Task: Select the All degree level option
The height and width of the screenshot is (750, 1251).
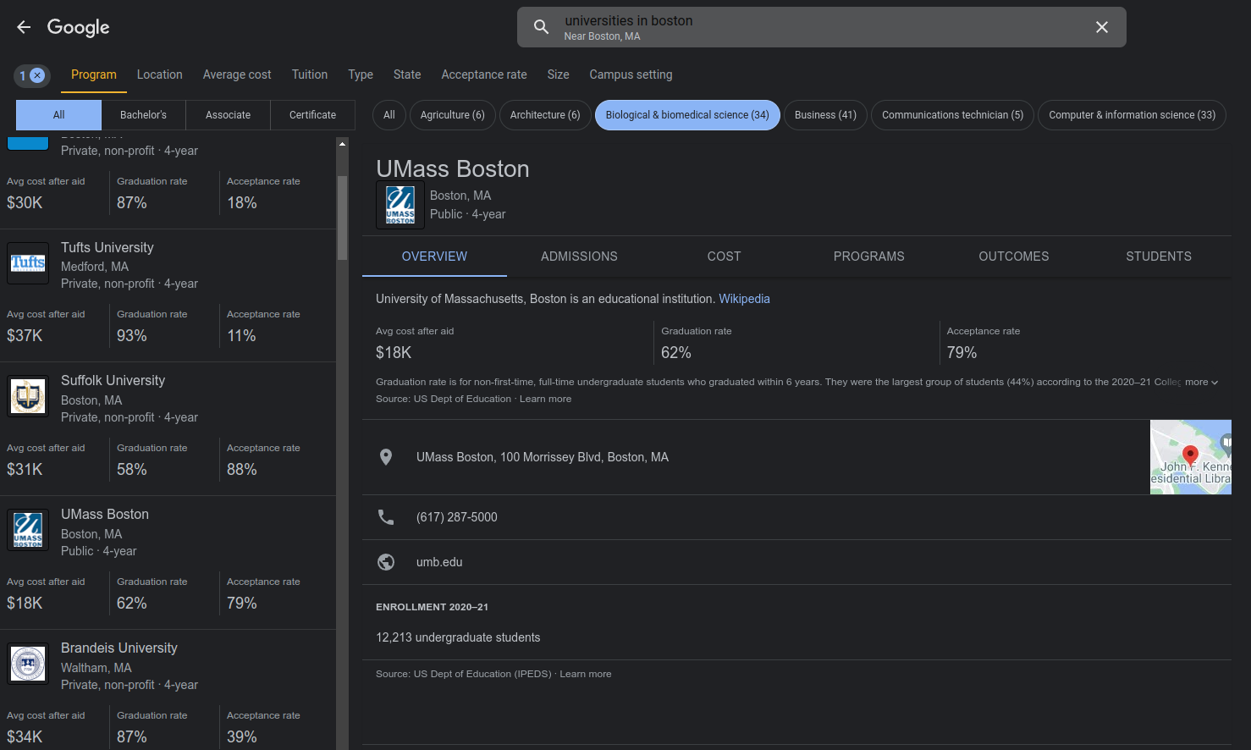Action: pos(59,115)
